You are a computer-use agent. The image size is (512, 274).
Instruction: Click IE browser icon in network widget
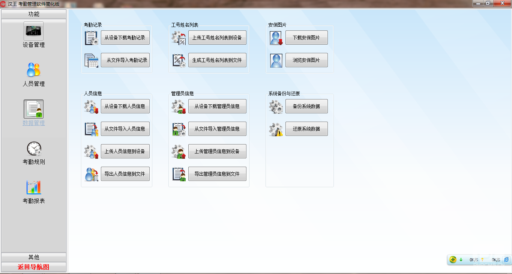506,259
